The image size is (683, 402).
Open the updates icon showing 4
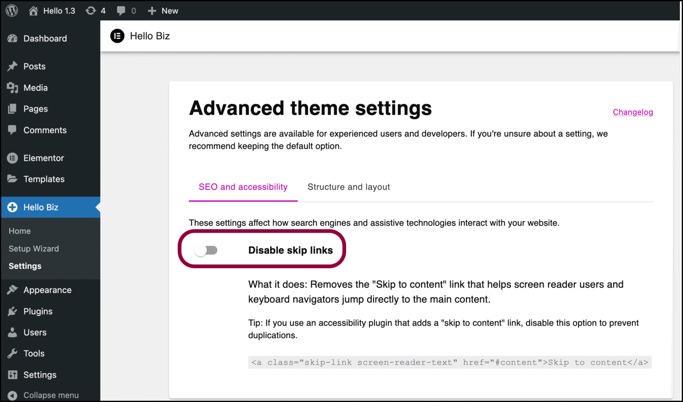pyautogui.click(x=95, y=10)
